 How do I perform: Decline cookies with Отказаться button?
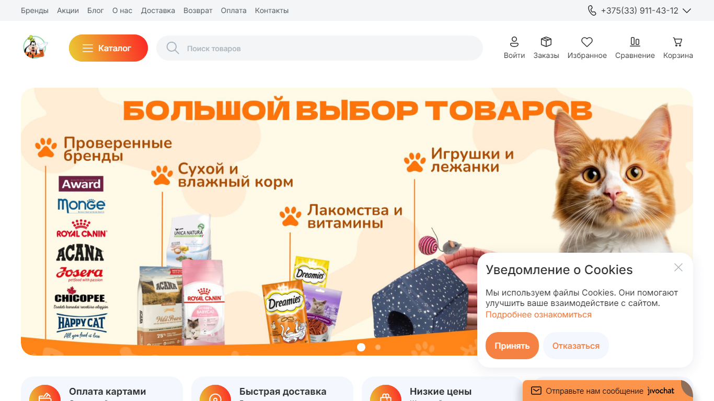(576, 346)
